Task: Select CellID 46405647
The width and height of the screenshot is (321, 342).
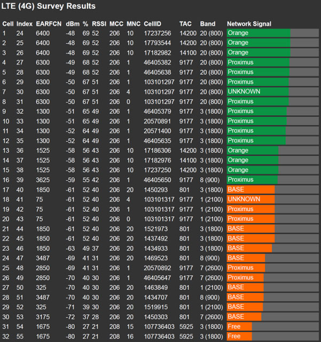Action: click(158, 278)
